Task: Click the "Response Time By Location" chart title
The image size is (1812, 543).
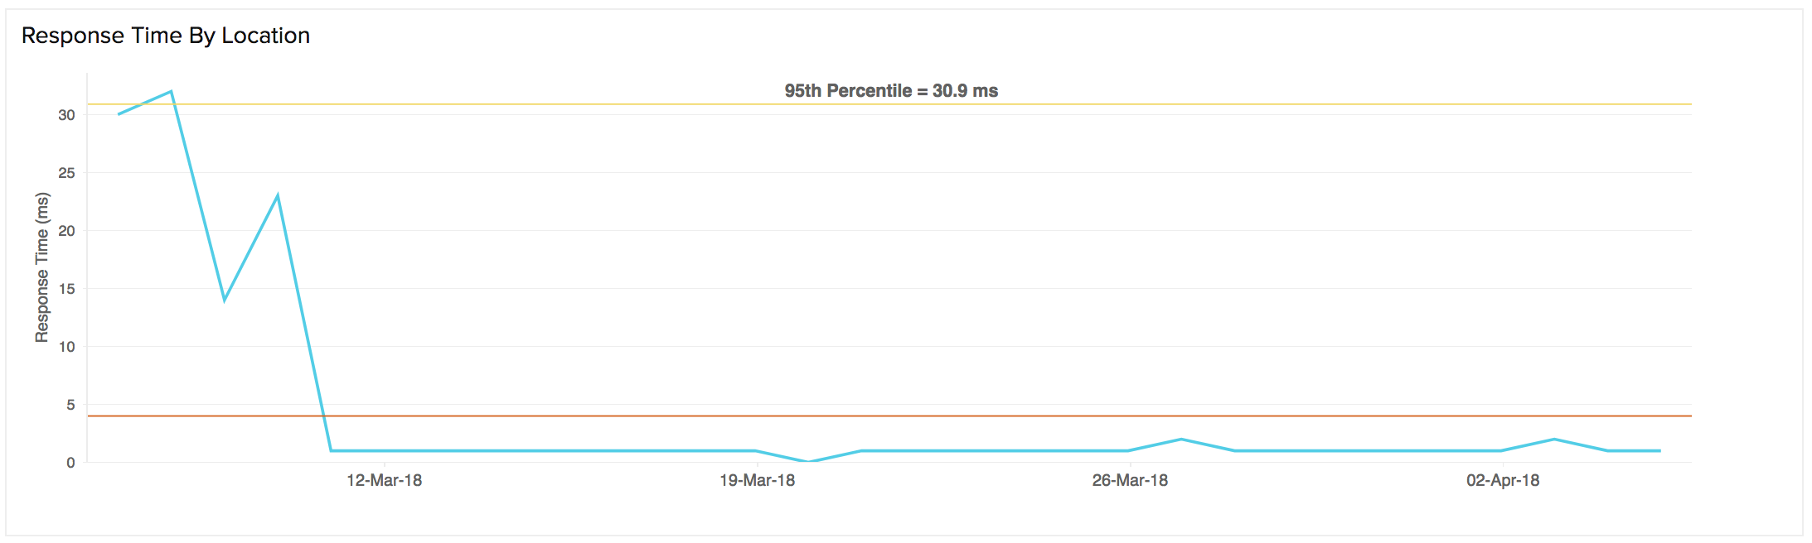Action: [166, 36]
